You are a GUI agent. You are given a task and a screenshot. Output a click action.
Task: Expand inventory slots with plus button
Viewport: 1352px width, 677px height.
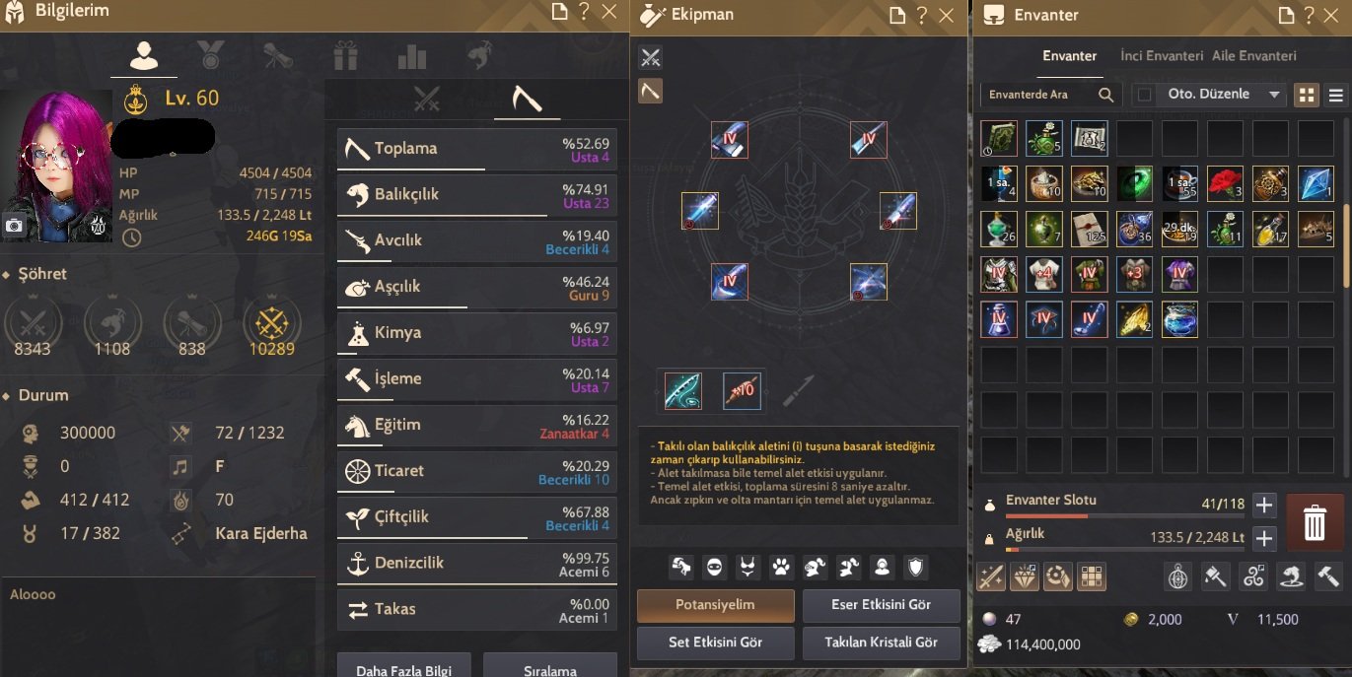[1264, 506]
